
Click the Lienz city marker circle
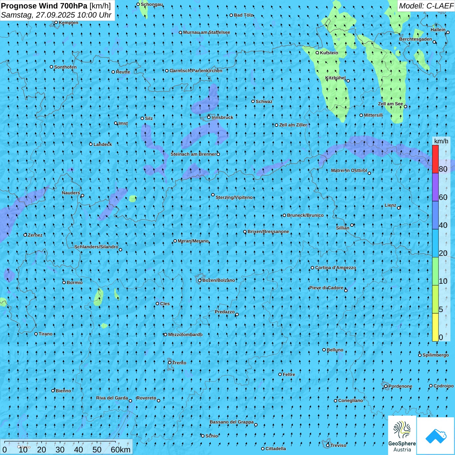tap(399, 208)
